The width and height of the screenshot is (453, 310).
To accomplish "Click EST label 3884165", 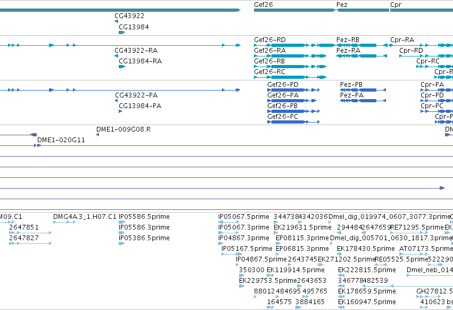I will point(310,302).
